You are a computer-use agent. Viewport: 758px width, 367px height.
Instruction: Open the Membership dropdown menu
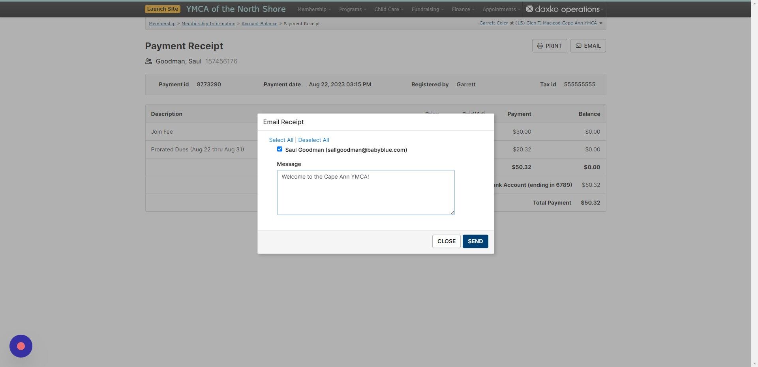(314, 9)
